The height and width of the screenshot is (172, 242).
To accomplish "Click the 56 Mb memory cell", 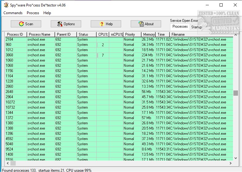I will point(148,92).
